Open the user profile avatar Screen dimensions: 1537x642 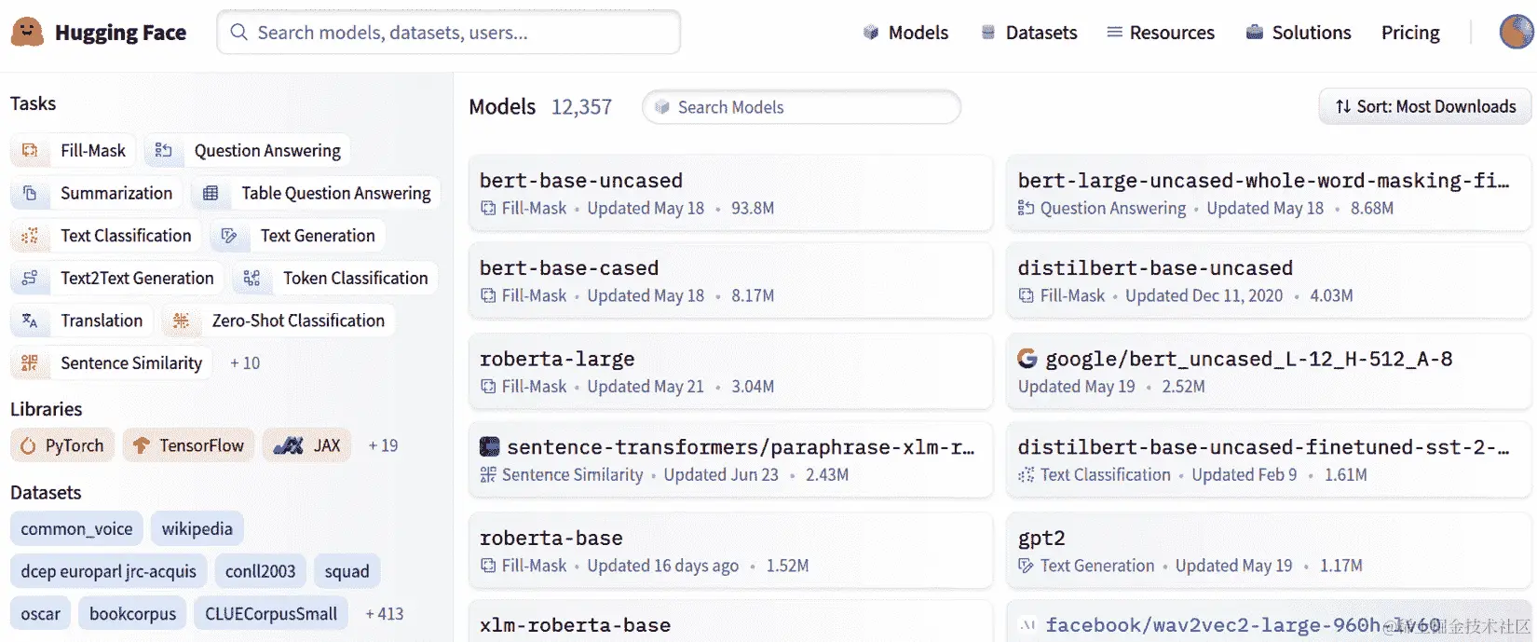tap(1517, 33)
